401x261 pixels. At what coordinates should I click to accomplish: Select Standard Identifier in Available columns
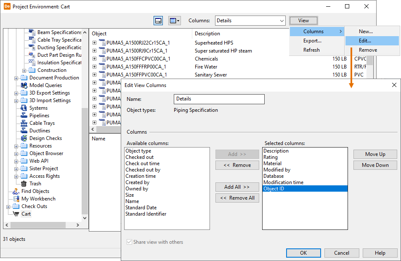146,214
